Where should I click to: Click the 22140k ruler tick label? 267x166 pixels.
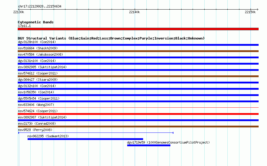(134, 12)
